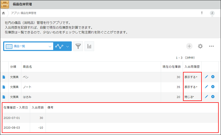Delete the ペン record
This screenshot has height=135, width=221.
(x=213, y=77)
